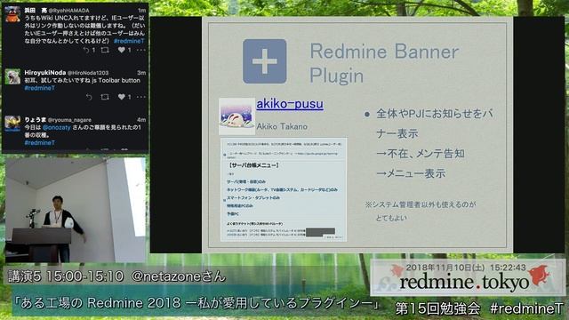
Task: Retweet the RyohHAMADA tweet
Action: pos(105,50)
